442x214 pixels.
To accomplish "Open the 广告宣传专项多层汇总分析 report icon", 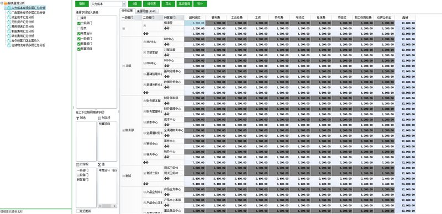I will pos(9,13).
